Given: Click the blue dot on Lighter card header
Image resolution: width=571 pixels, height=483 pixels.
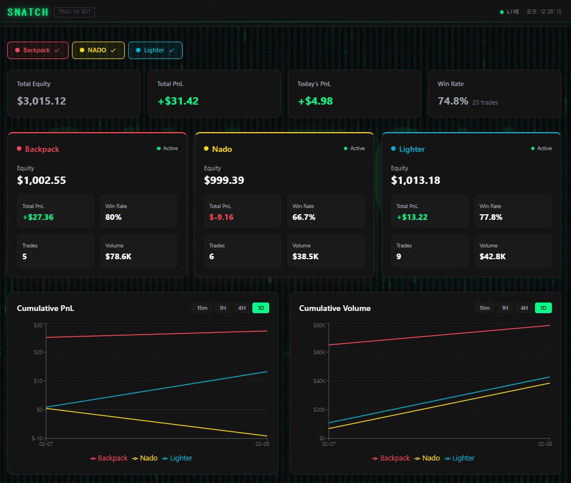Looking at the screenshot, I should coord(393,149).
